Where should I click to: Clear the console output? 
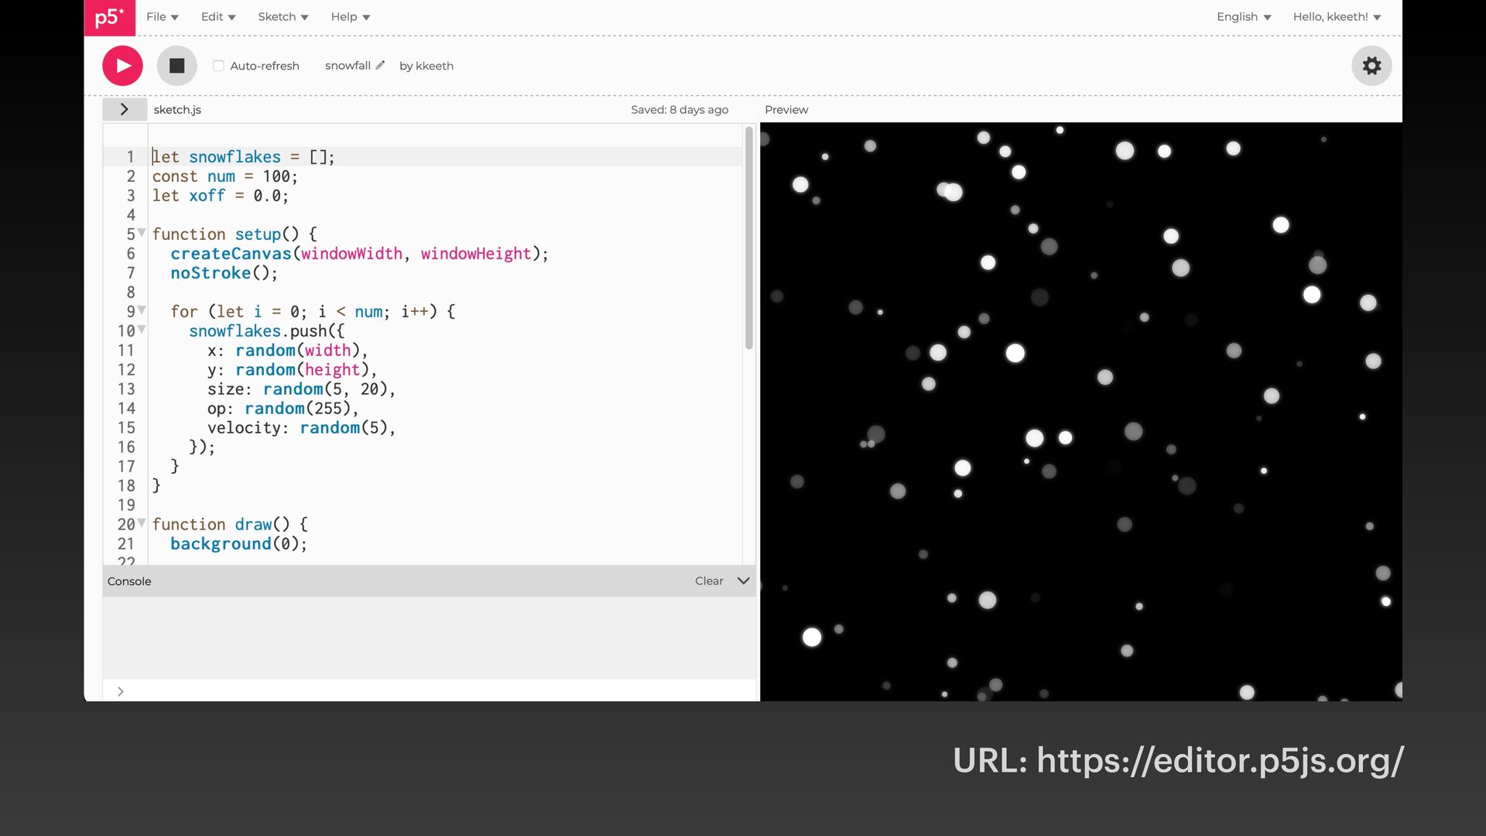[x=709, y=581]
